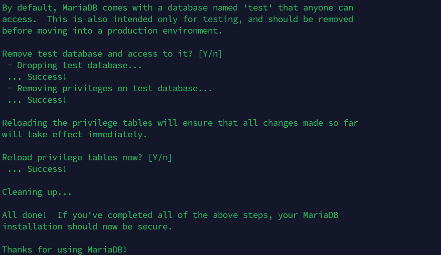Viewport: 441px width, 255px height.
Task: Click the "Cleaning up..." line
Action: coord(37,192)
